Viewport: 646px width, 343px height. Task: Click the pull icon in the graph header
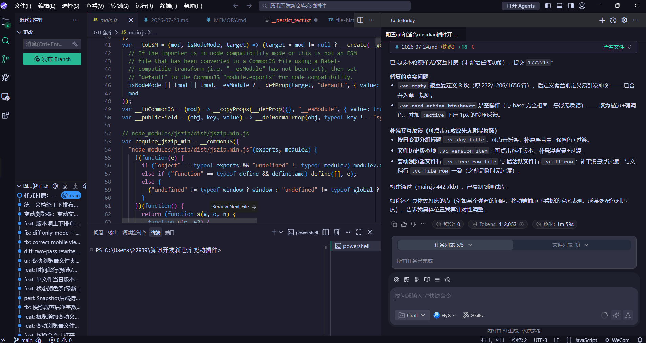point(75,186)
